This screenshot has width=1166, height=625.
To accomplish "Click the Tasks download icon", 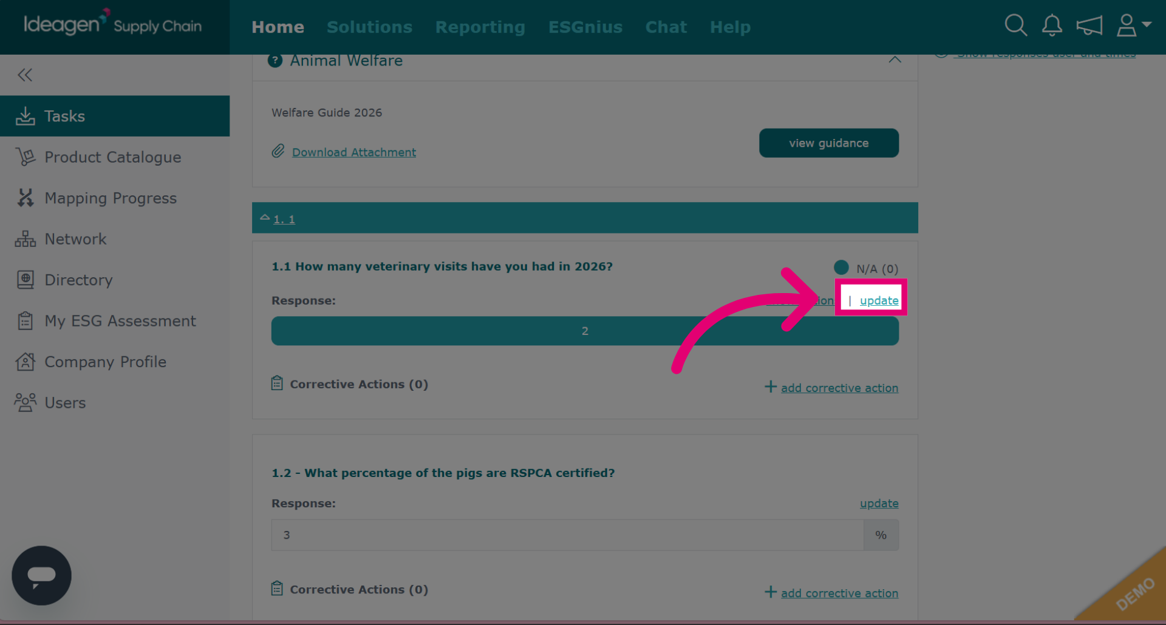I will click(x=25, y=116).
